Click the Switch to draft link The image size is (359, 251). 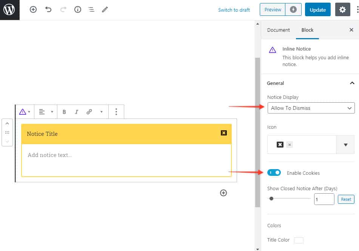click(x=234, y=10)
